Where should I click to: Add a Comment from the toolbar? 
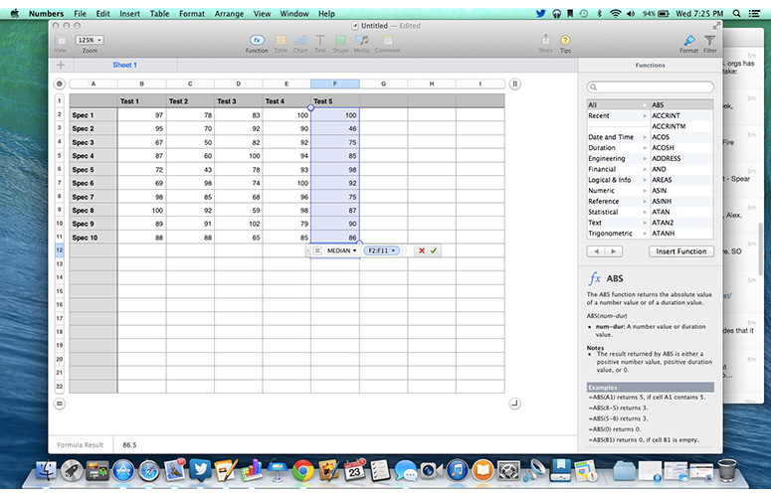pos(387,43)
